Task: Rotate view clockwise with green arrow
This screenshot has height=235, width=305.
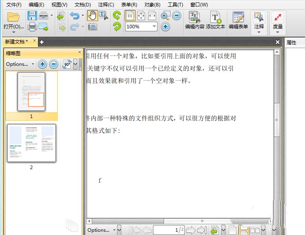Action: (117, 16)
